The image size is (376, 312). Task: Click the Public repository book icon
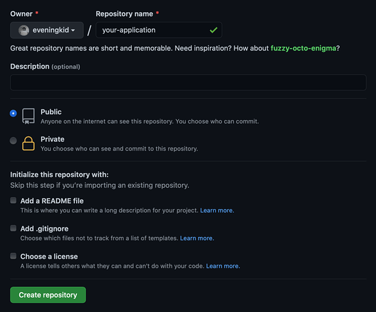tap(28, 116)
